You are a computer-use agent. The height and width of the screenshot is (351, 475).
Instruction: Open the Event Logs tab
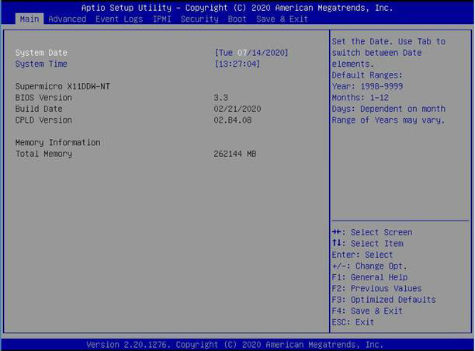[119, 19]
